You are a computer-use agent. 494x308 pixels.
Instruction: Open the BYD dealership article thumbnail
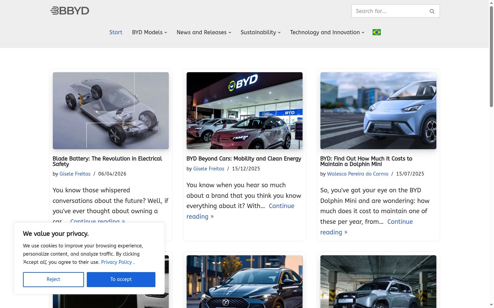(x=245, y=111)
